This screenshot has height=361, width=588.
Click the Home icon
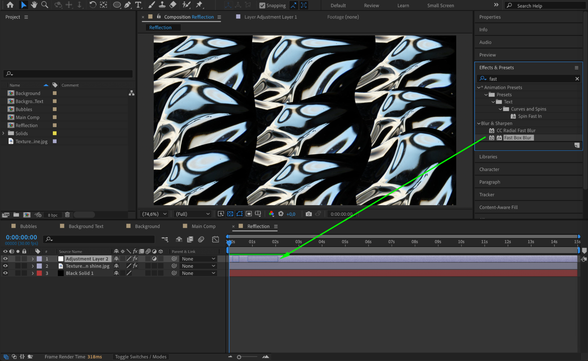click(x=10, y=5)
